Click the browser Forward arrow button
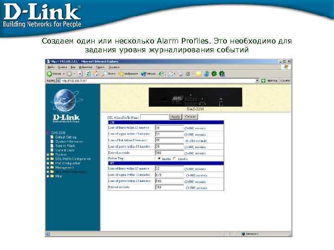Image resolution: width=334 pixels, height=250 pixels. point(69,74)
